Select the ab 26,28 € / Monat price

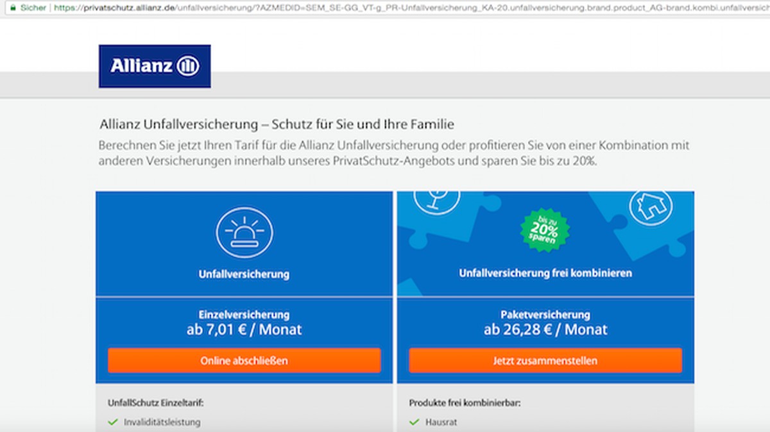point(545,330)
